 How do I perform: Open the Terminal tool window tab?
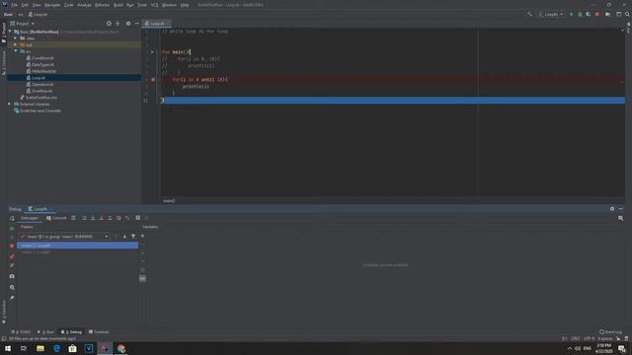[99, 332]
